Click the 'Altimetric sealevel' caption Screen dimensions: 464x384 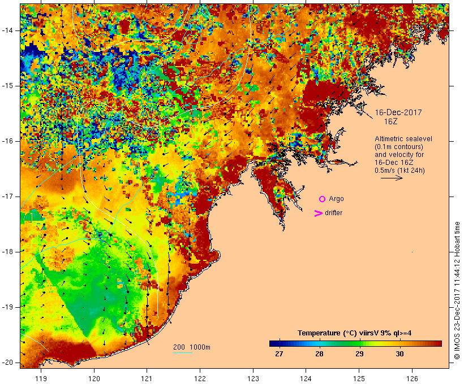pos(403,139)
